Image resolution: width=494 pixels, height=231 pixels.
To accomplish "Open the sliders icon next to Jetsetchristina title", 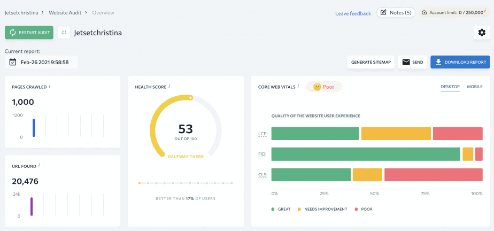I will click(64, 33).
